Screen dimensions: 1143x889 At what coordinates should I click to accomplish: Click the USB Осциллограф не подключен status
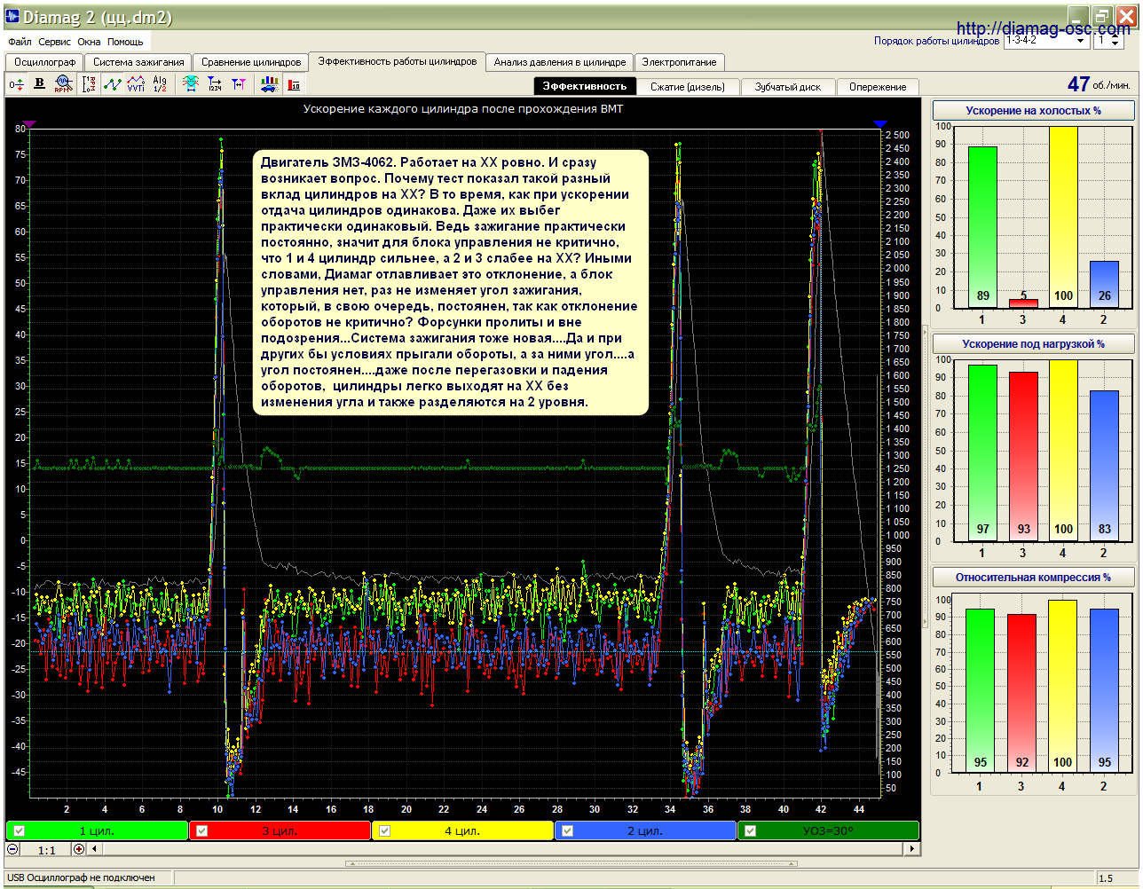click(x=81, y=877)
